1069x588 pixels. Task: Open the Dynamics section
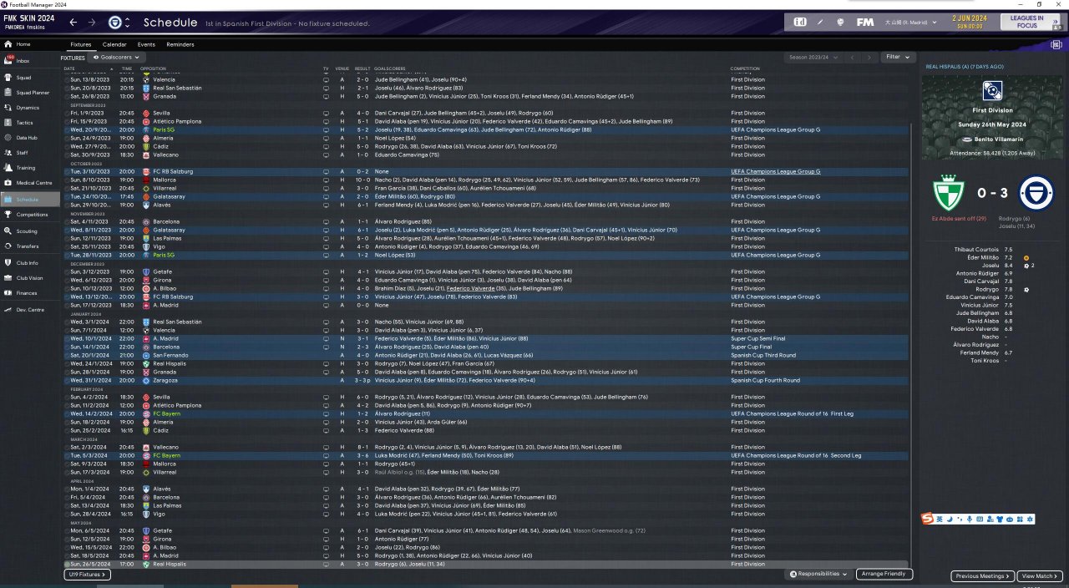point(30,108)
